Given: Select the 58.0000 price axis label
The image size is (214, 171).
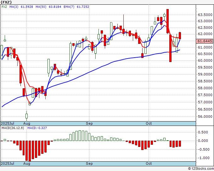Looking at the screenshot, I should coord(205,88).
